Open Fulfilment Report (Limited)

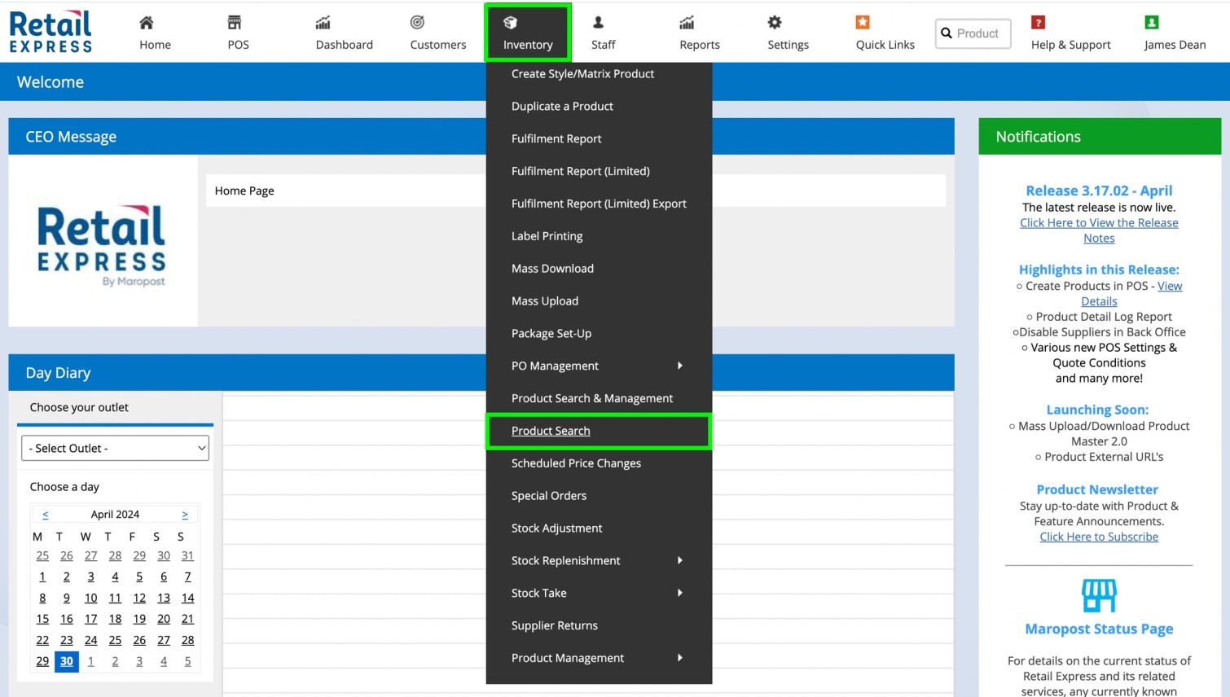[581, 171]
